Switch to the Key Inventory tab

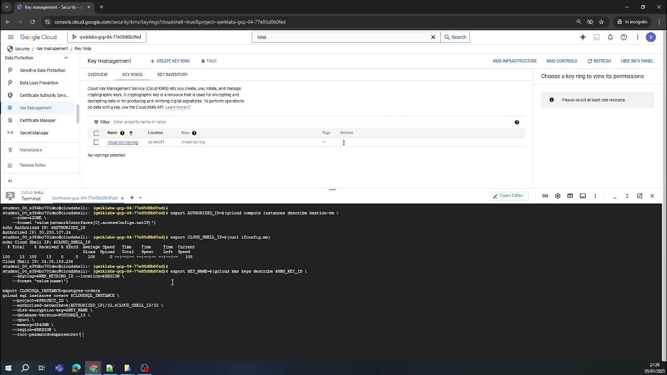[x=172, y=74]
